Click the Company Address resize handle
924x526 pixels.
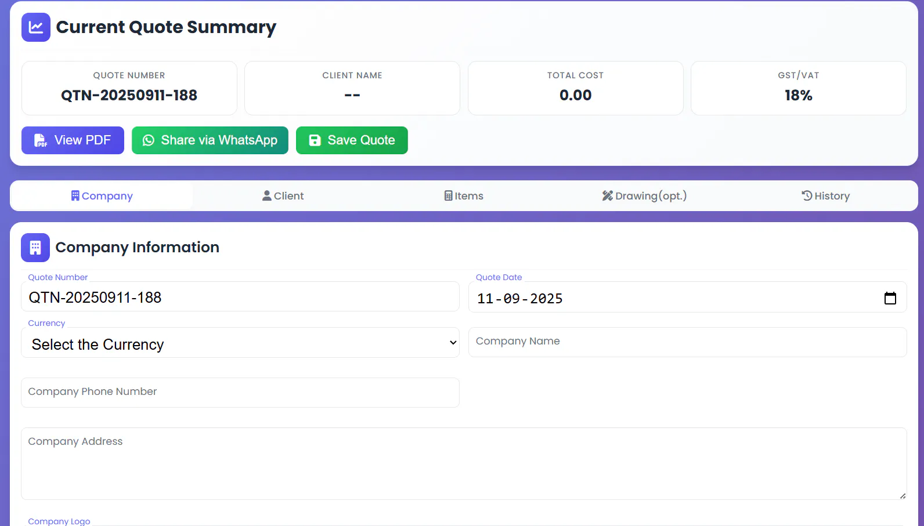click(903, 496)
